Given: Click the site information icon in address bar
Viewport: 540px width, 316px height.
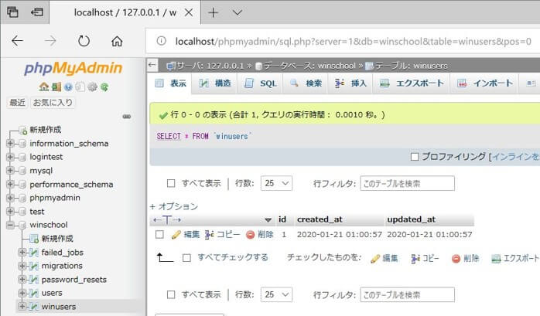Looking at the screenshot, I should 161,41.
